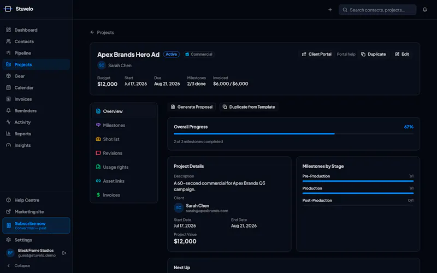Open the notifications bell icon
Screen dimensions: 437x273
point(425,10)
